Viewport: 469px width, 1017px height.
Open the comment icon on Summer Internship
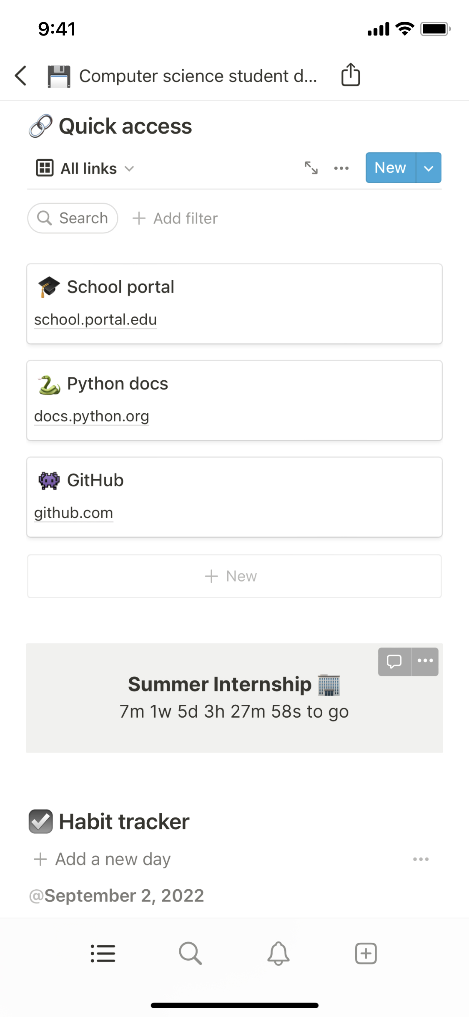pos(394,661)
